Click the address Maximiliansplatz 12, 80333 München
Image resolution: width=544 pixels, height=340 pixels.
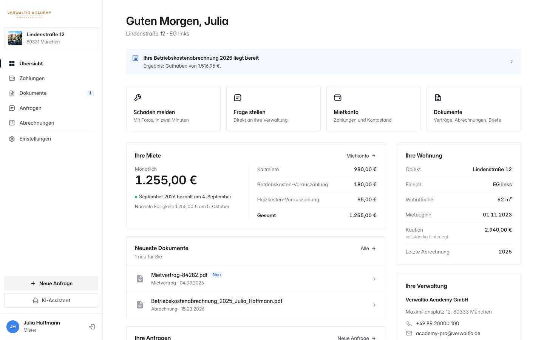click(x=449, y=312)
